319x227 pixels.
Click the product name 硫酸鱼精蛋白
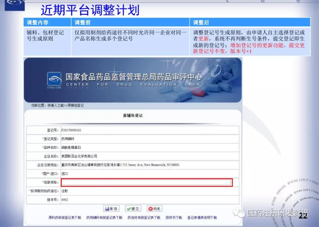click(x=71, y=148)
